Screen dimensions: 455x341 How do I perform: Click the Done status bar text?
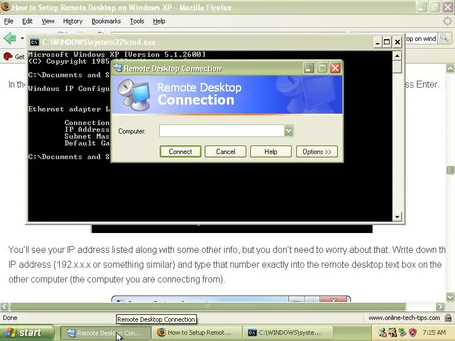click(10, 318)
